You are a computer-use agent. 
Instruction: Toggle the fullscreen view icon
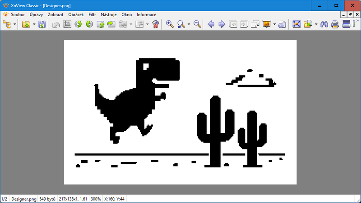click(x=296, y=24)
